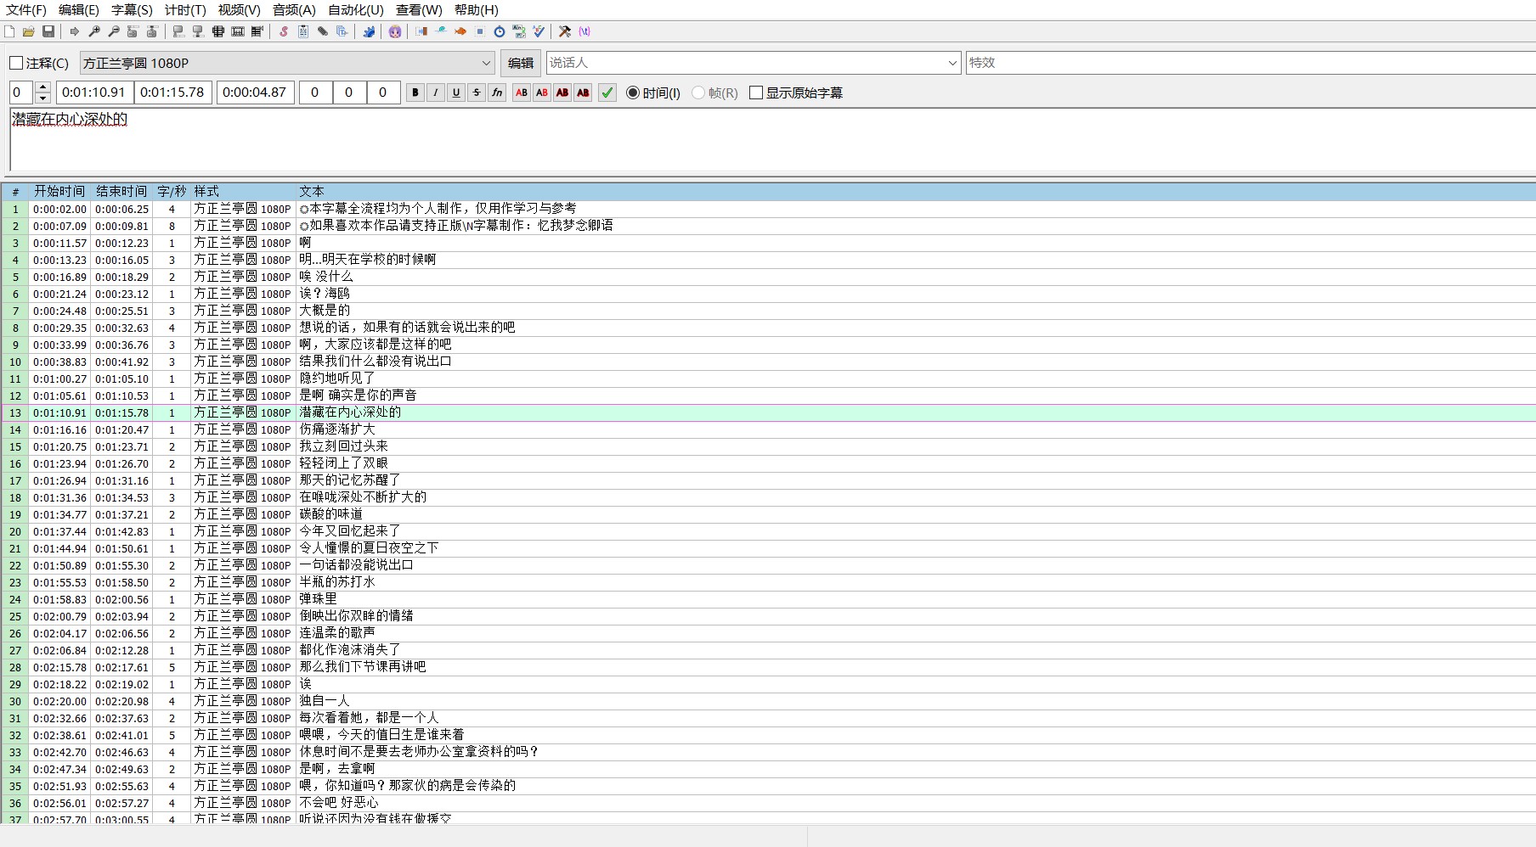
Task: Click the 特效 effect field
Action: click(x=1251, y=63)
